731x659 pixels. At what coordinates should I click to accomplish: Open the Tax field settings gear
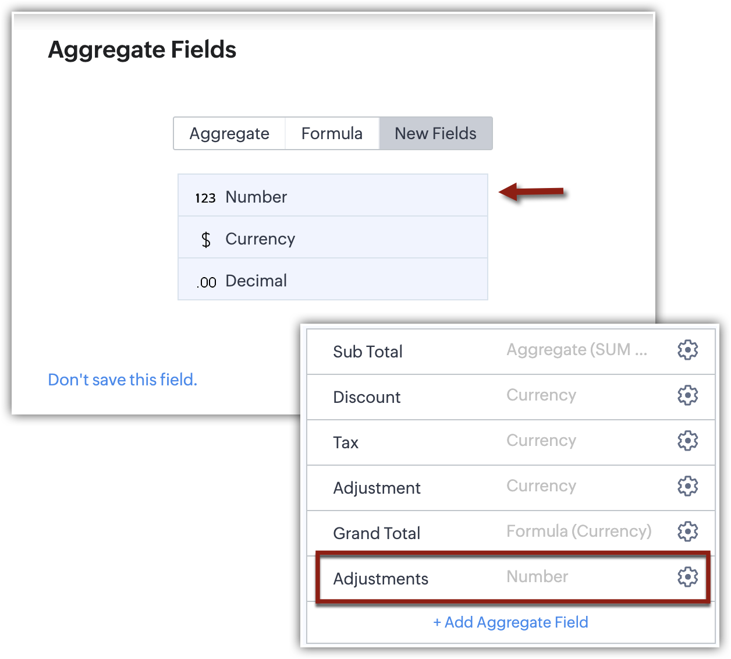687,441
